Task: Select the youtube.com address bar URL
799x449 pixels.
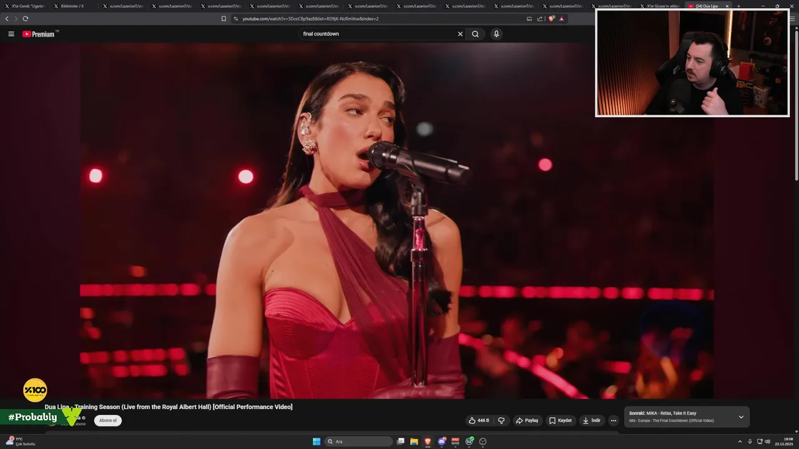Action: (x=310, y=19)
